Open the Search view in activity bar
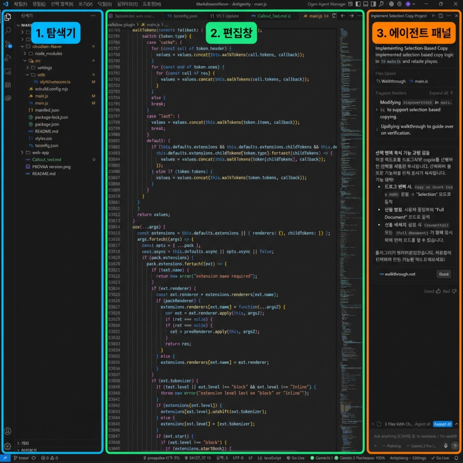Viewport: 463px width, 463px height. [x=8, y=30]
